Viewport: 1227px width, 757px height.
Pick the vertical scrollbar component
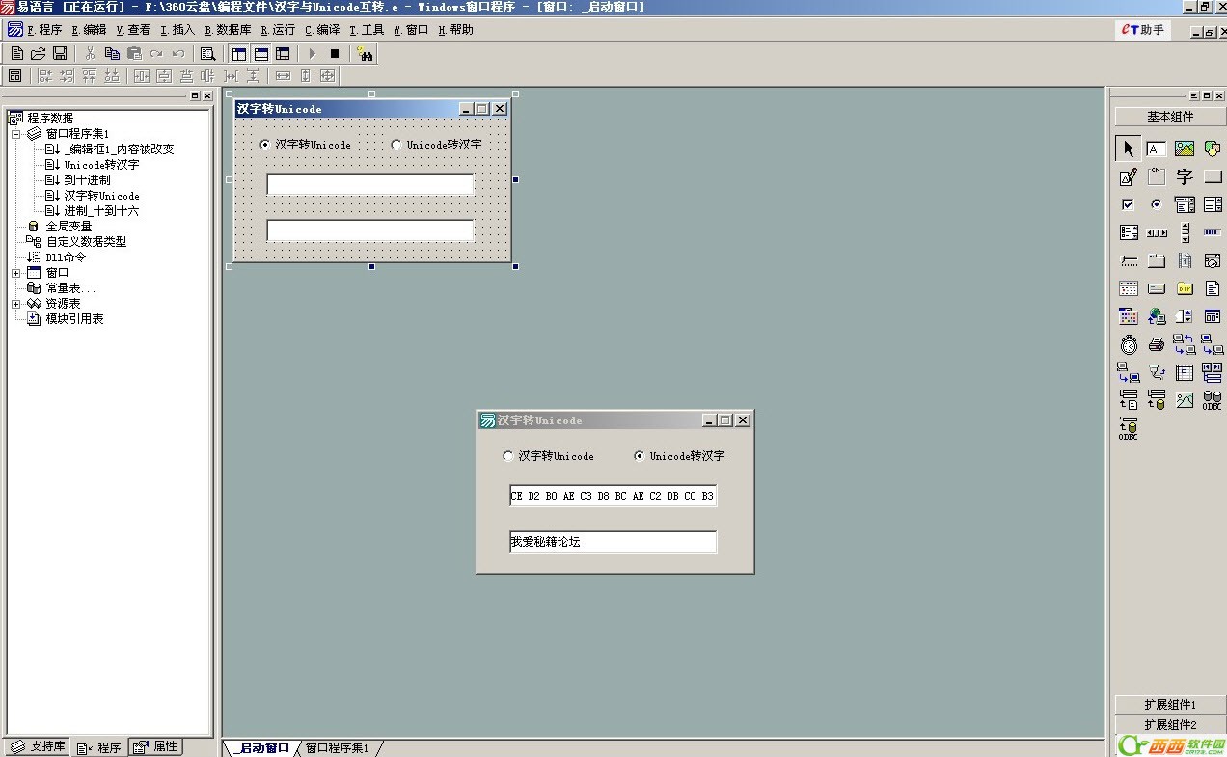[1184, 232]
